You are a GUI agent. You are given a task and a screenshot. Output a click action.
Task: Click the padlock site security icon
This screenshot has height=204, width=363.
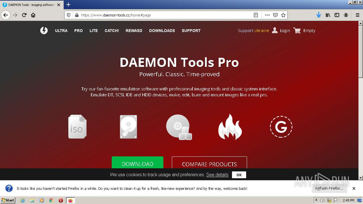click(76, 15)
